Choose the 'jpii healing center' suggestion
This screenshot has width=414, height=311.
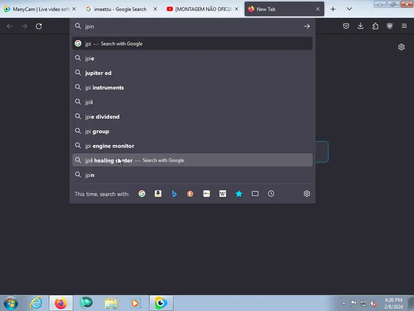pyautogui.click(x=192, y=160)
